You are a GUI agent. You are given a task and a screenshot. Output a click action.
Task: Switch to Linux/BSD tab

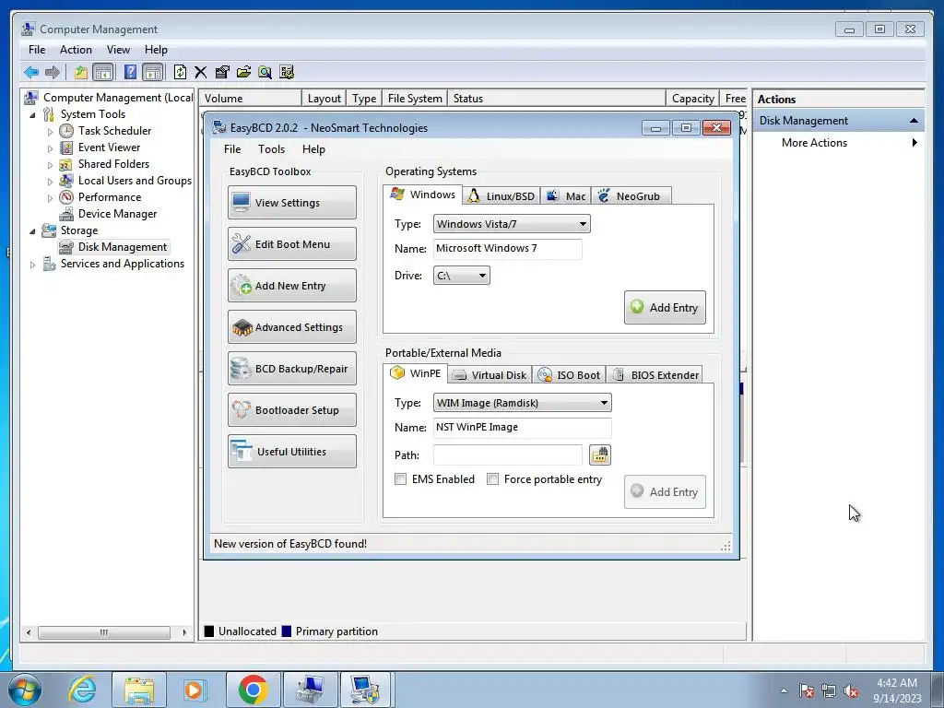point(501,196)
